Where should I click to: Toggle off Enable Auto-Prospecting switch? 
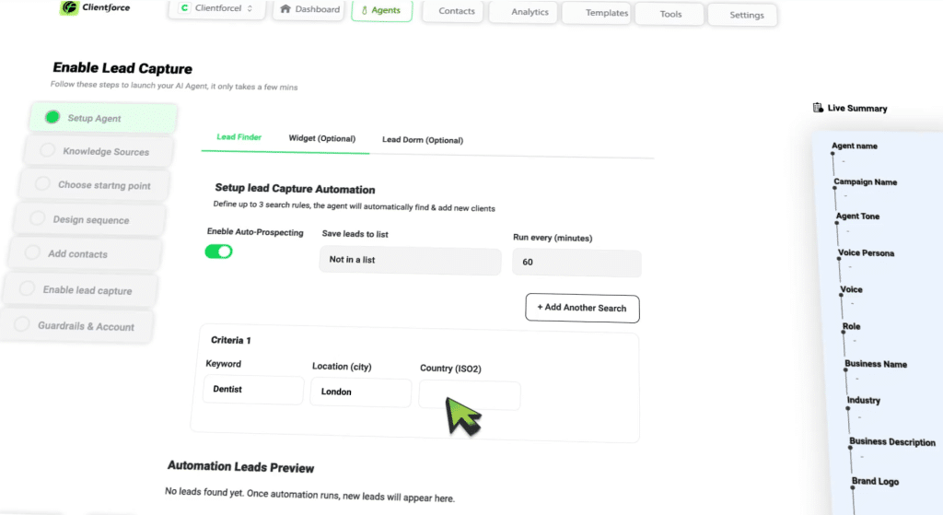click(x=218, y=252)
